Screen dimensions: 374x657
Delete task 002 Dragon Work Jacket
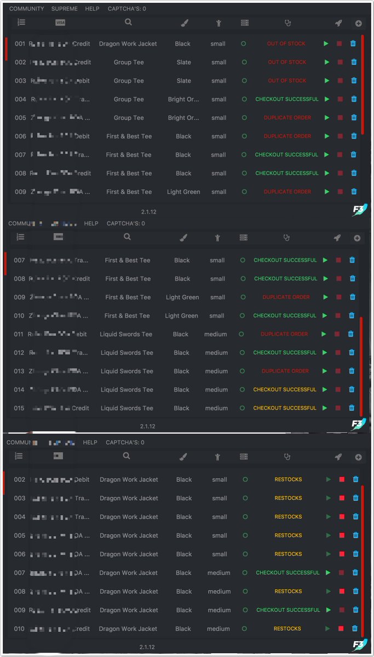coord(355,480)
